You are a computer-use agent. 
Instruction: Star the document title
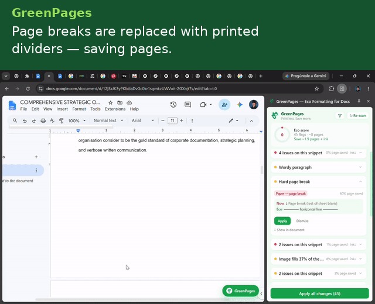pyautogui.click(x=110, y=103)
